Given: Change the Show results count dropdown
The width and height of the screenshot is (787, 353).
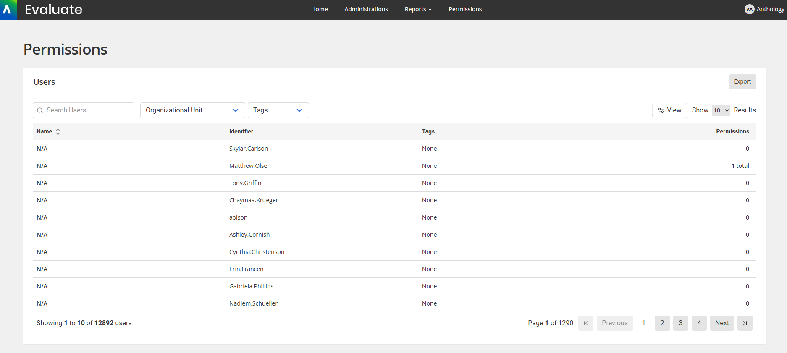Looking at the screenshot, I should [721, 110].
